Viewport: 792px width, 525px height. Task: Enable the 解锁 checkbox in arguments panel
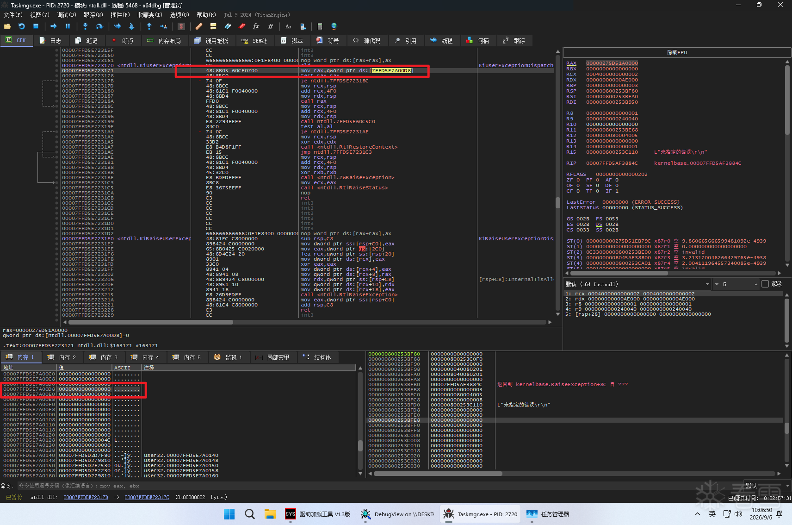[765, 284]
